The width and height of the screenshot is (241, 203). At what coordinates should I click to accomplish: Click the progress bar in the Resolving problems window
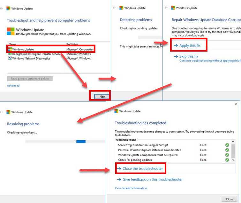click(65, 142)
